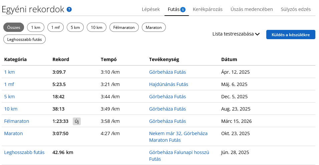Toggle the Félmaraton filter chip
319x165 pixels.
point(124,27)
